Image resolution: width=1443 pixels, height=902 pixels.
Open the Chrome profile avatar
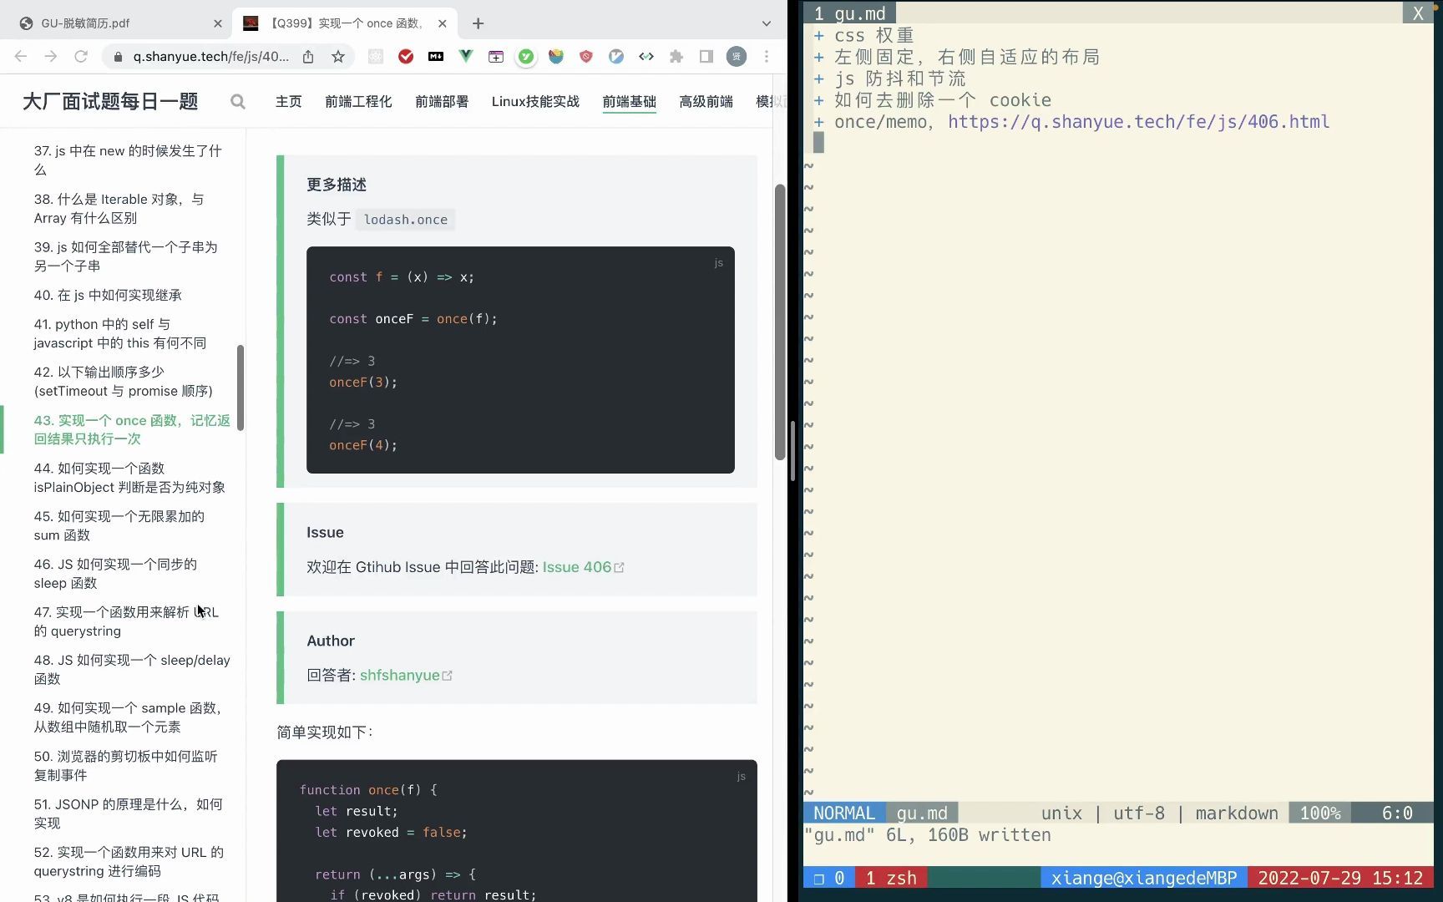(737, 56)
